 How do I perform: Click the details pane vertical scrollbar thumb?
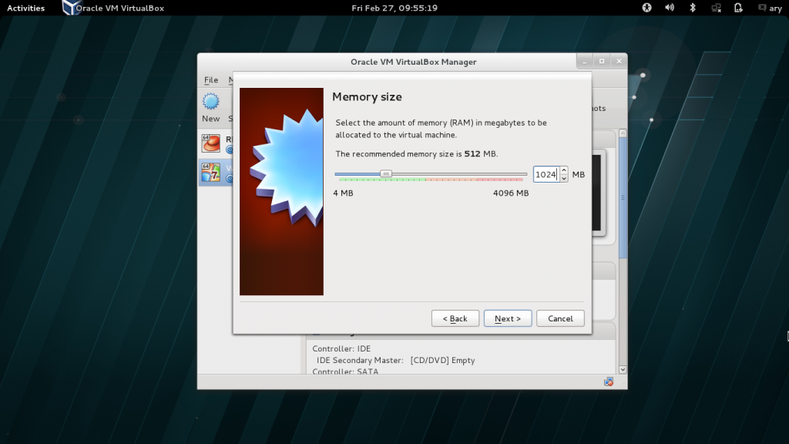pos(623,198)
